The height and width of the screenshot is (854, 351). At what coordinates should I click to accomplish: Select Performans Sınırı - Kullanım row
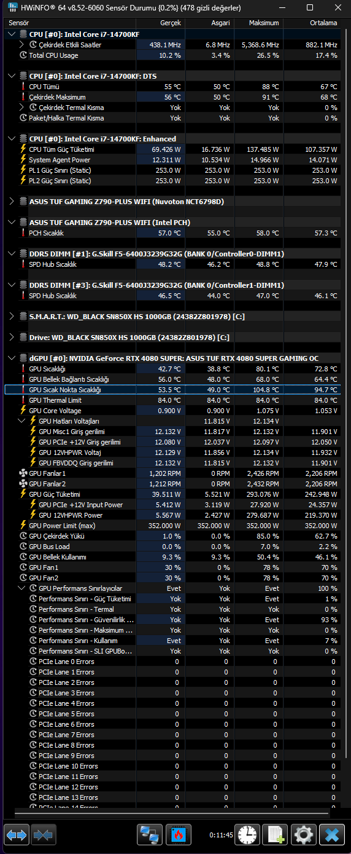pos(172,641)
